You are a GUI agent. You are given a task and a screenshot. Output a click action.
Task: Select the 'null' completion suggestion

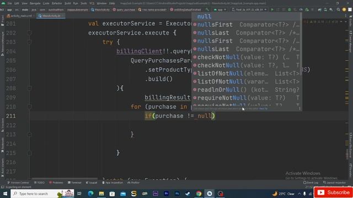(247, 16)
